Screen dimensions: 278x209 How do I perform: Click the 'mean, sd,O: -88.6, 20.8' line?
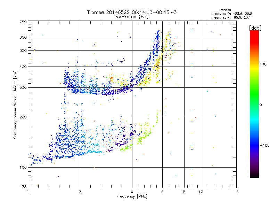click(231, 14)
